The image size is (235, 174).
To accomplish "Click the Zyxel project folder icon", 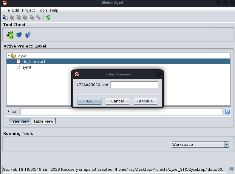I will 14,56.
